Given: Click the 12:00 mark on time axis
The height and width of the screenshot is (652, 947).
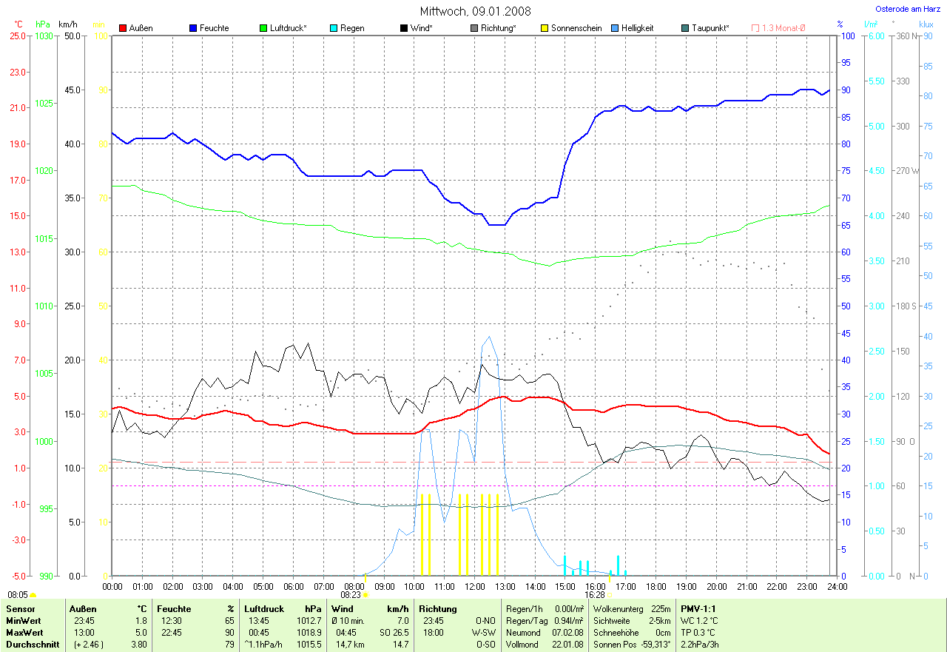Looking at the screenshot, I should (474, 586).
